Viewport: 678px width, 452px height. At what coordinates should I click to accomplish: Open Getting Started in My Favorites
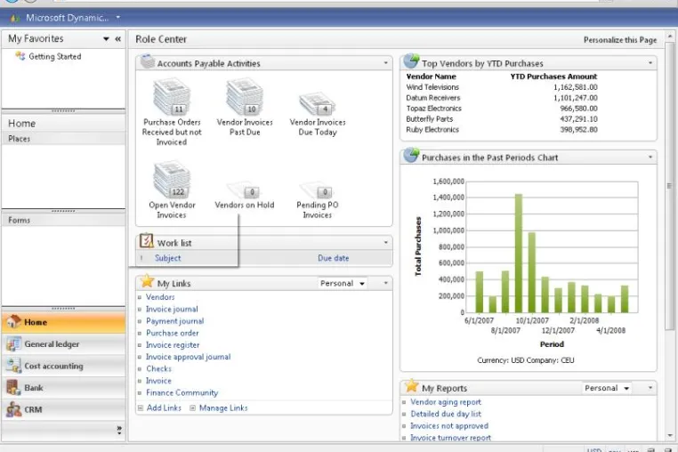point(55,56)
